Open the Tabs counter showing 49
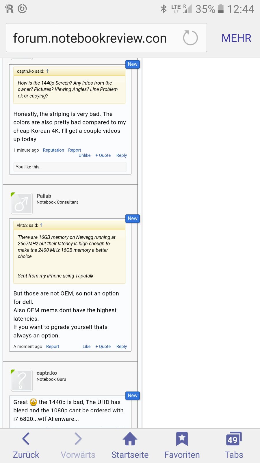 [234, 439]
